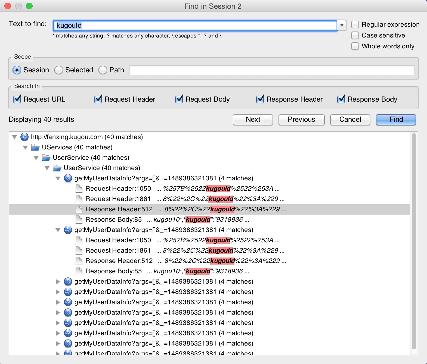Enable the Regular expression checkbox
427x364 pixels.
355,24
